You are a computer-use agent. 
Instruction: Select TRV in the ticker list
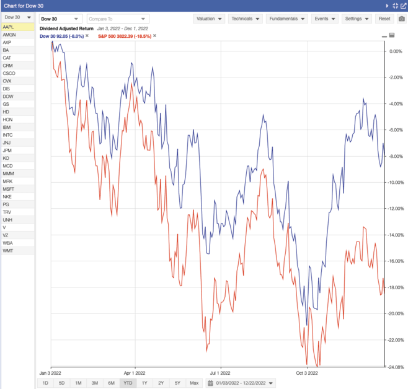pos(18,212)
